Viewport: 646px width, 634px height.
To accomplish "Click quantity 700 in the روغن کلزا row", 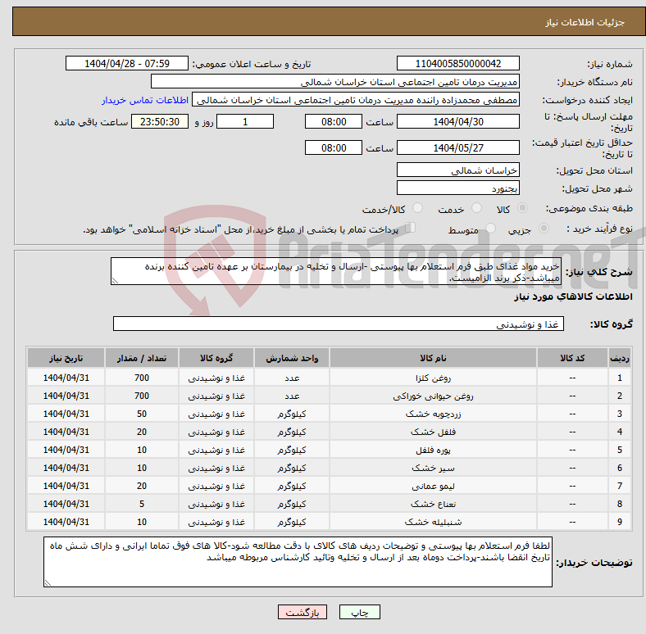I will [142, 378].
